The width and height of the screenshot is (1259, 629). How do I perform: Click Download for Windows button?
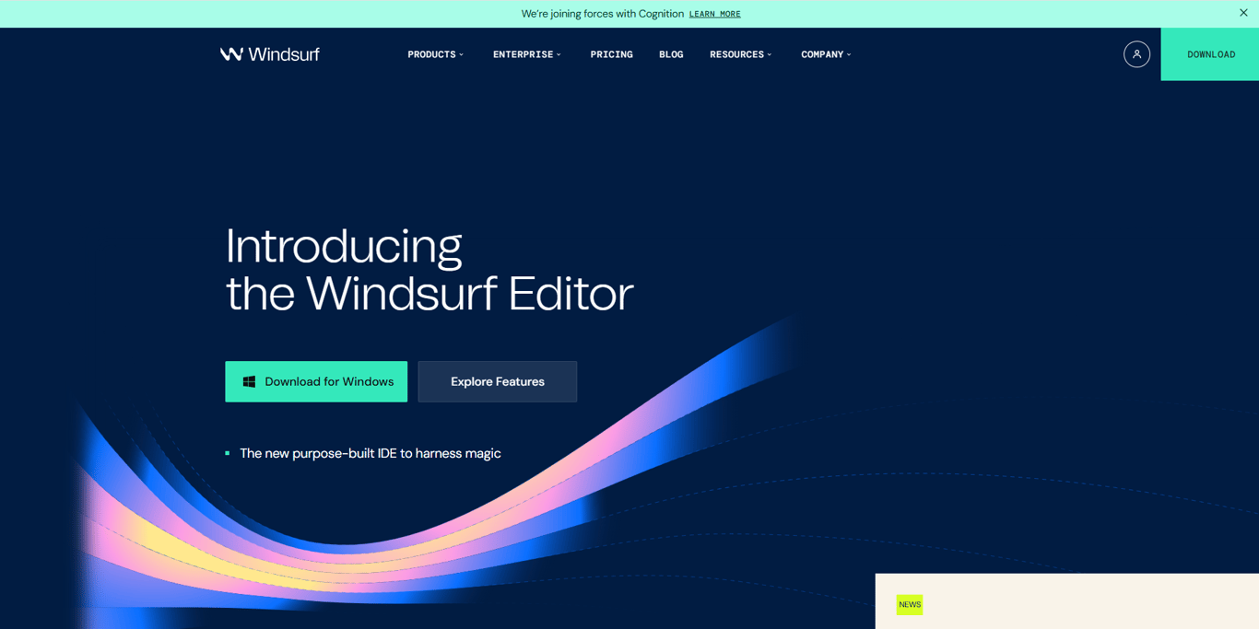[x=316, y=381]
